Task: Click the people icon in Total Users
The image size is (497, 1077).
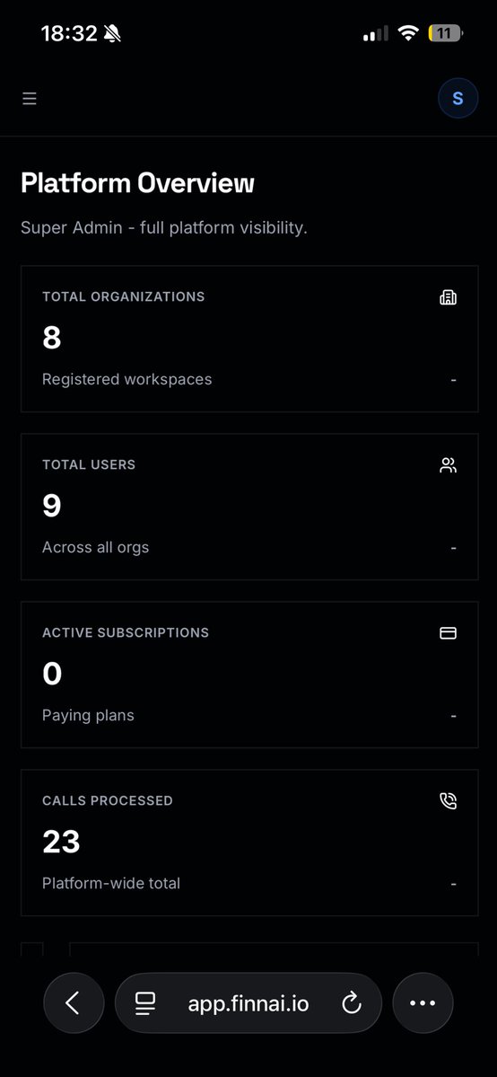Action: tap(448, 465)
